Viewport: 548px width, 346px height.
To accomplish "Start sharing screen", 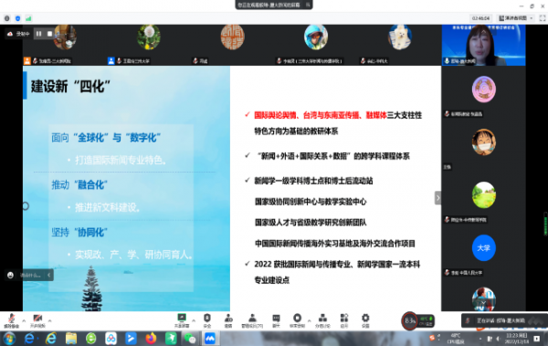I will tap(182, 320).
